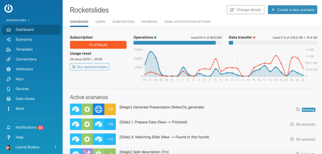Open the Split description (7m) scenario
Image resolution: width=322 pixels, height=154 pixels.
(x=144, y=152)
